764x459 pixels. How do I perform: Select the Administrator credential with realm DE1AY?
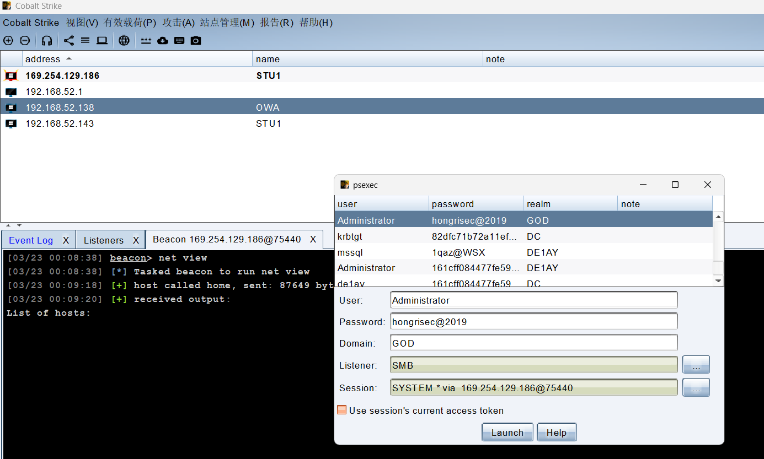(523, 268)
